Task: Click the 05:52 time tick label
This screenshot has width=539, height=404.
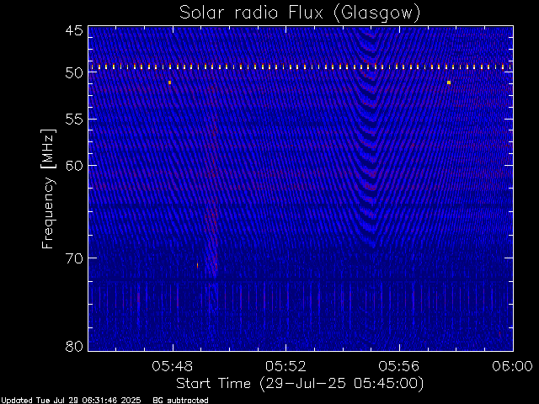Action: 286,366
